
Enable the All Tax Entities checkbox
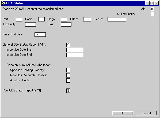click(152, 14)
